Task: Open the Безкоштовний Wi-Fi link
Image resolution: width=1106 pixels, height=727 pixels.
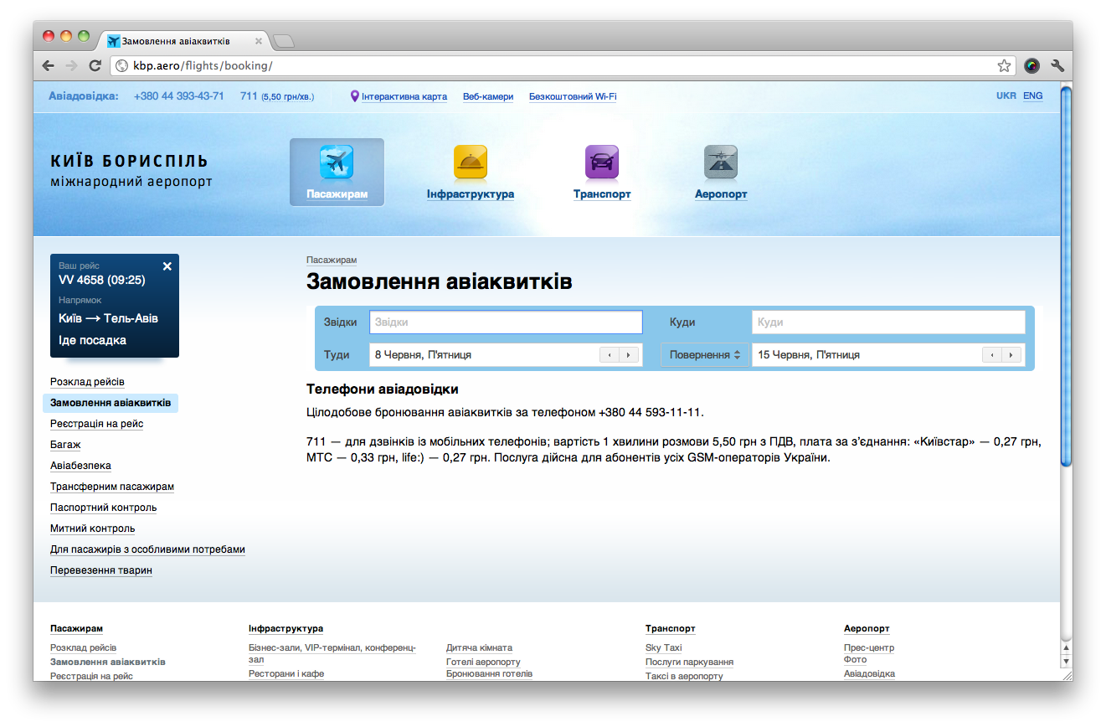Action: [573, 96]
